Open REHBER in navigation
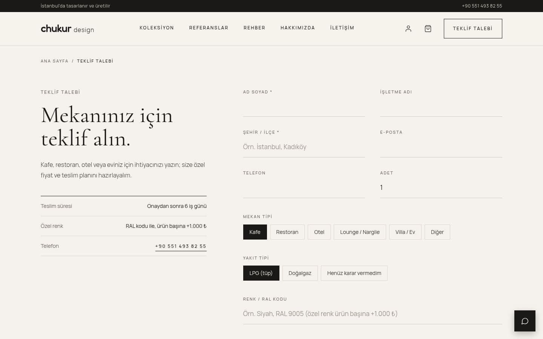The height and width of the screenshot is (339, 543). [x=255, y=28]
